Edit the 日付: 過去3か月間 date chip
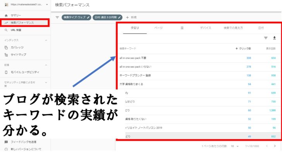Screen dimensions: 282x159 (108, 17)
